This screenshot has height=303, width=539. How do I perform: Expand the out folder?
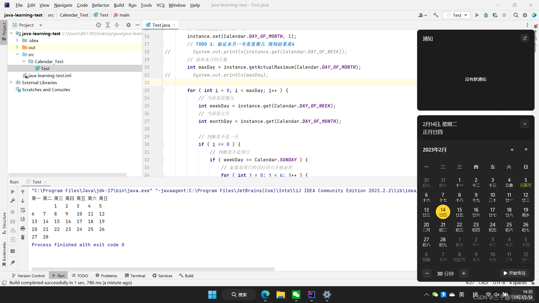coord(17,47)
